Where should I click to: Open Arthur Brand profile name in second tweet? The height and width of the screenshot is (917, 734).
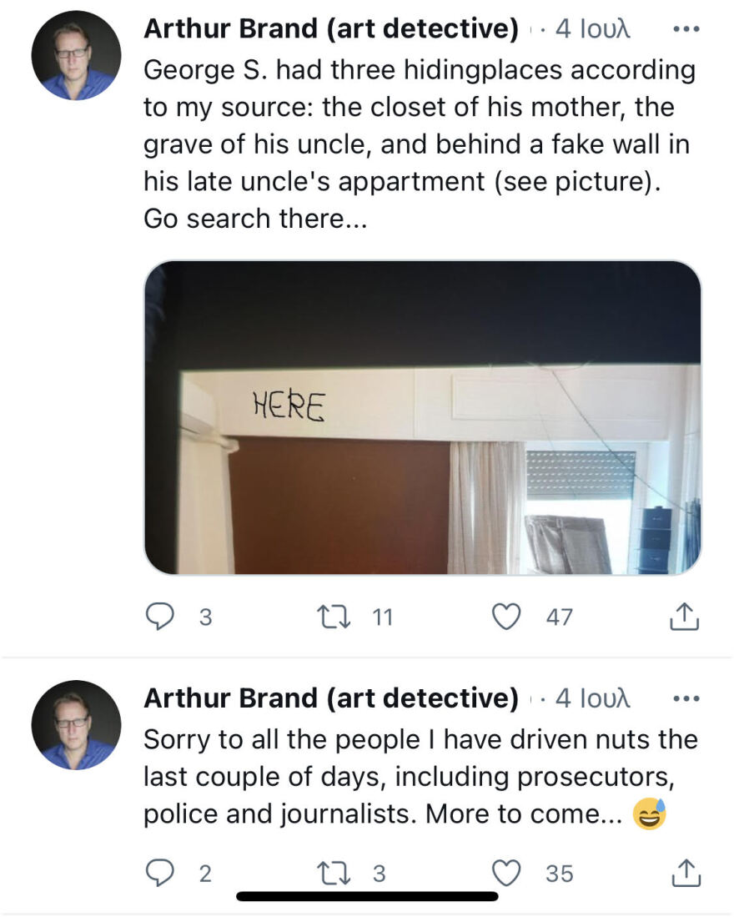330,698
